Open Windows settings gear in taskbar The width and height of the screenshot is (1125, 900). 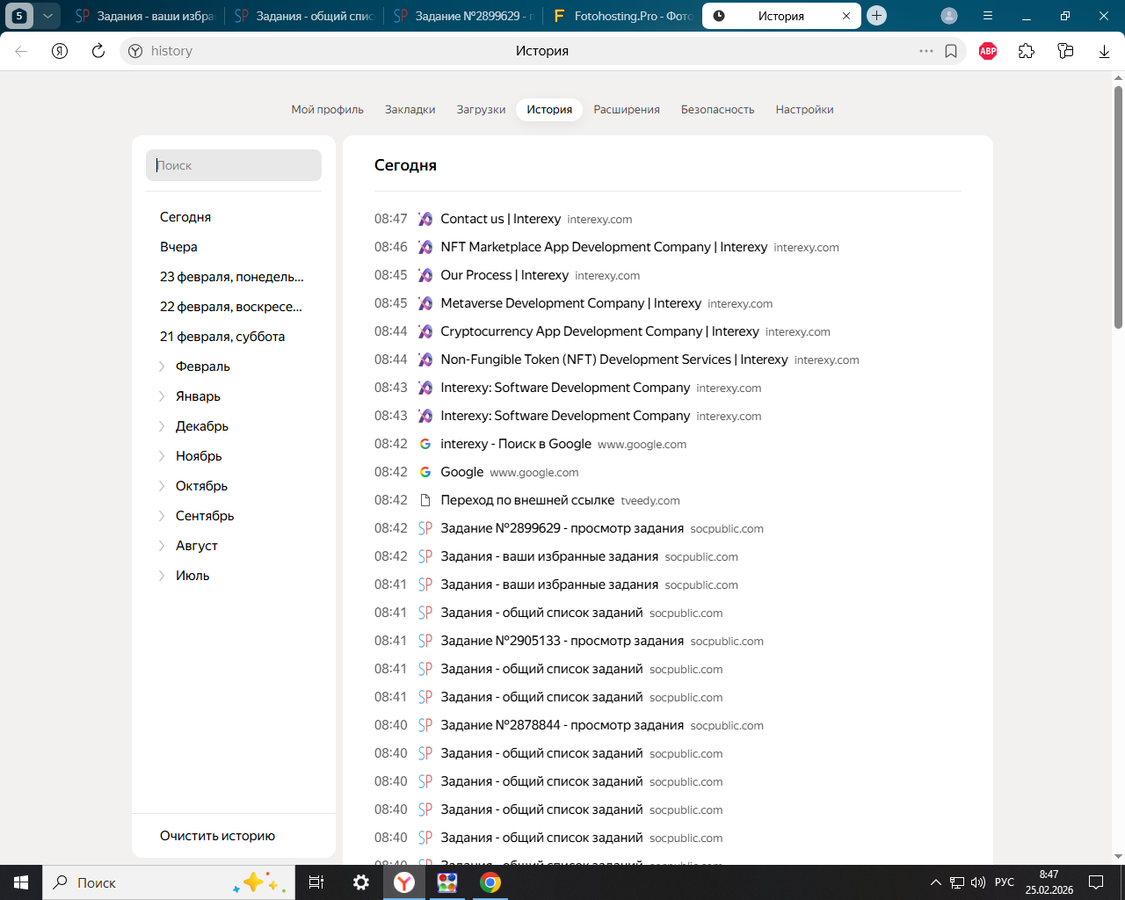point(361,882)
